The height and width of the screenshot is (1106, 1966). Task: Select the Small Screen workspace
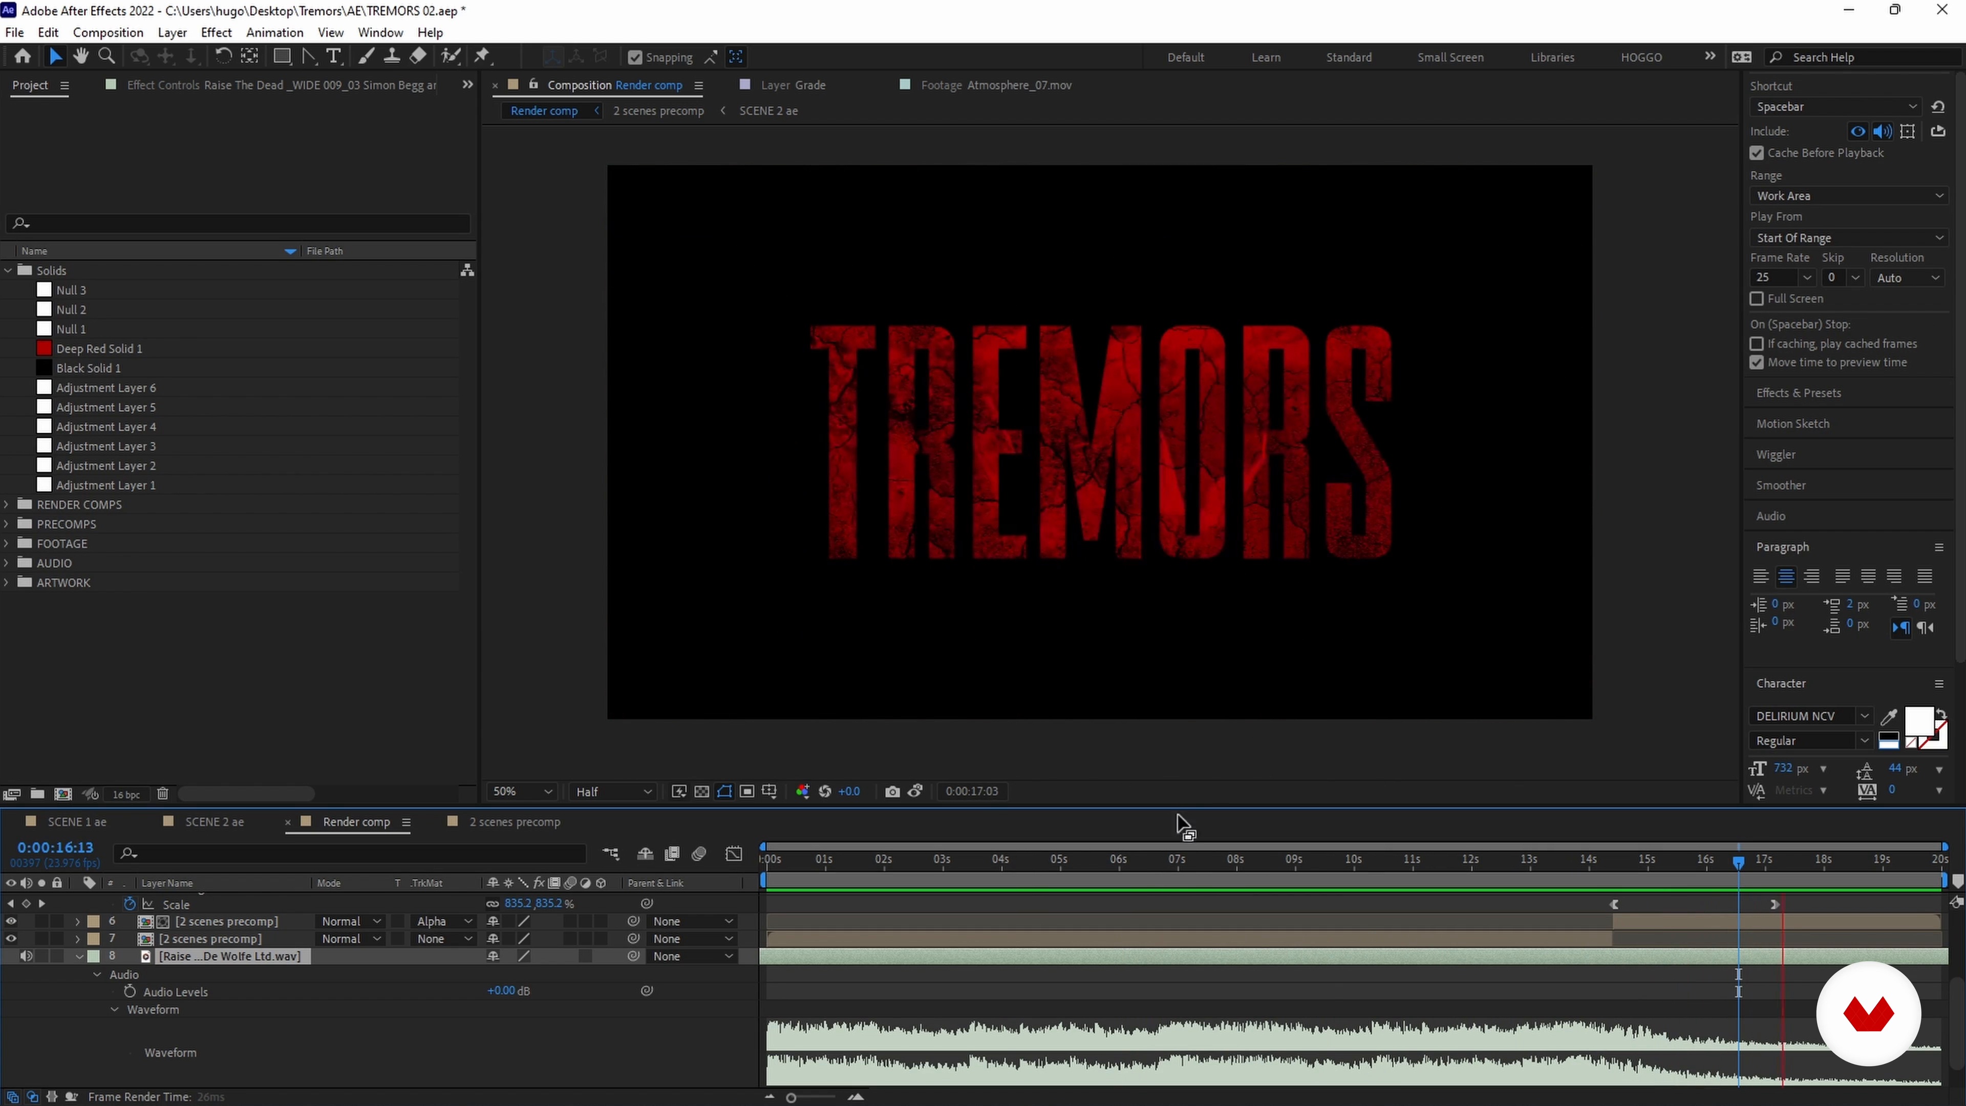pos(1450,57)
